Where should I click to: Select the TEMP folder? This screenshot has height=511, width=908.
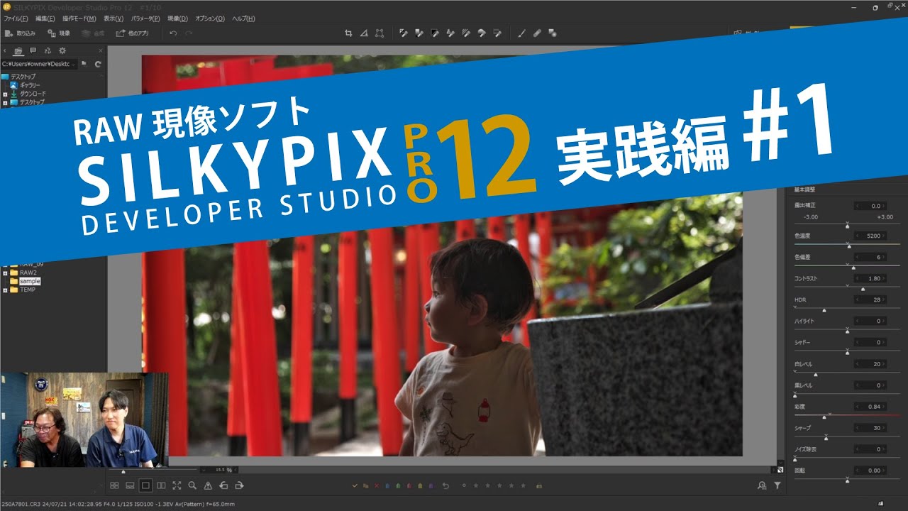pyautogui.click(x=28, y=290)
